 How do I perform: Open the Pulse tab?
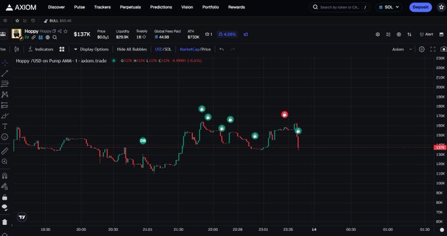[x=80, y=7]
